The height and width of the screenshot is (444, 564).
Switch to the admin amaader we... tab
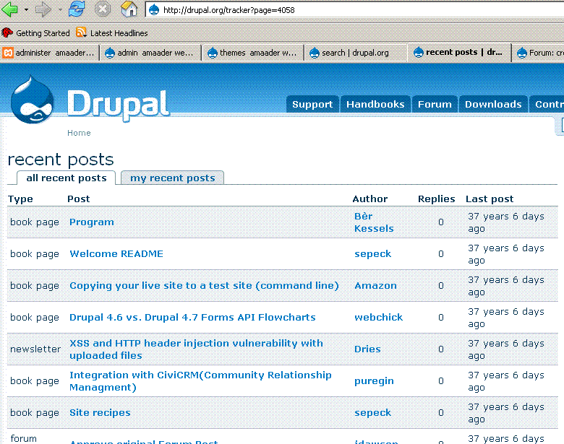click(x=150, y=53)
